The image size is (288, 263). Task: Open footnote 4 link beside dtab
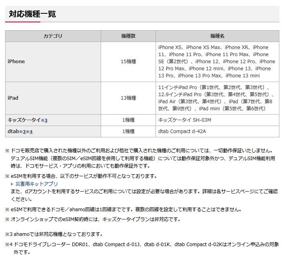coord(31,132)
